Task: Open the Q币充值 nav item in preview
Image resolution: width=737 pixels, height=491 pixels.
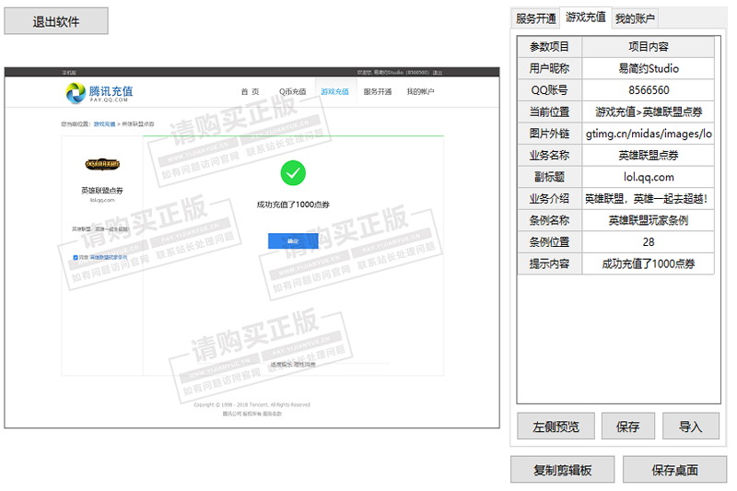Action: pos(292,92)
